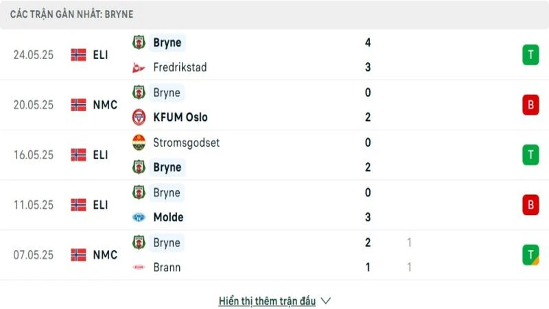Select Stromsgodset team name
The width and height of the screenshot is (549, 309).
tap(187, 143)
